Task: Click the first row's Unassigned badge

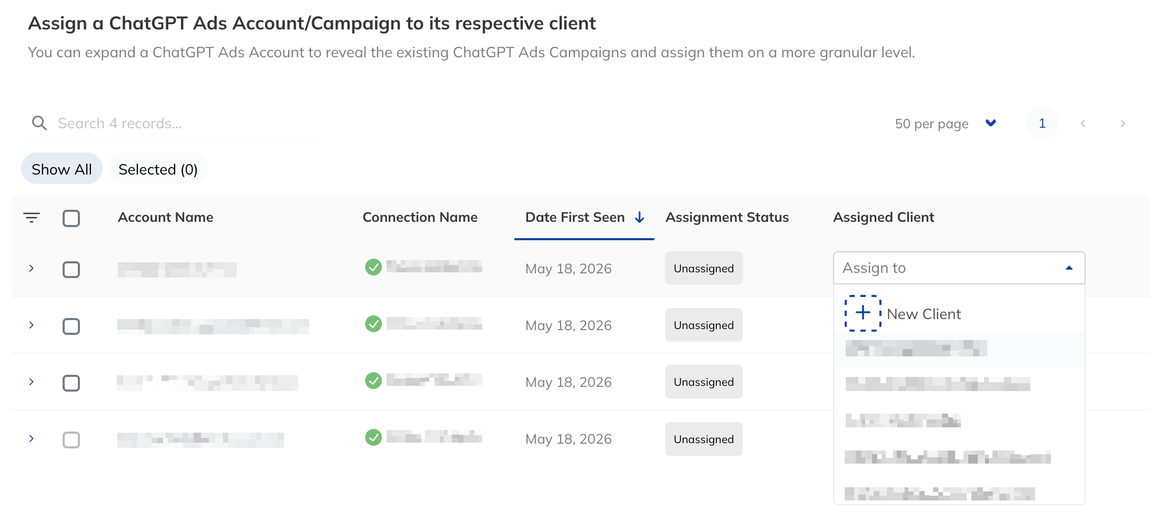Action: click(704, 268)
